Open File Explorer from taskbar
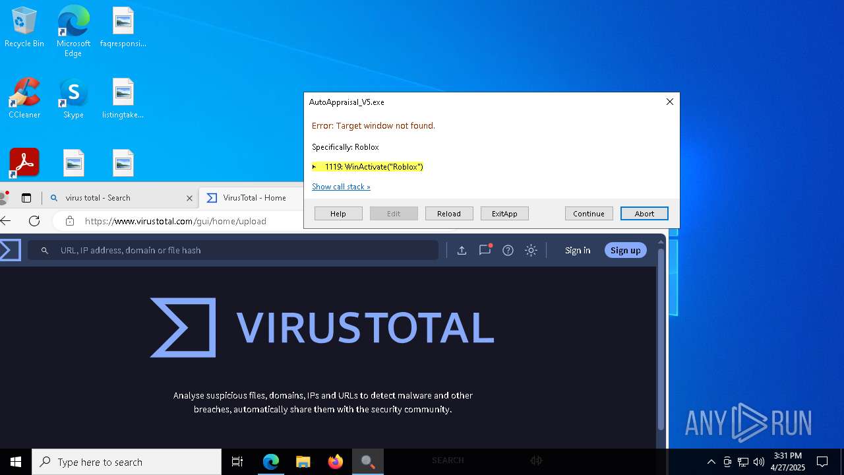Screen dimensions: 844x475 point(303,462)
